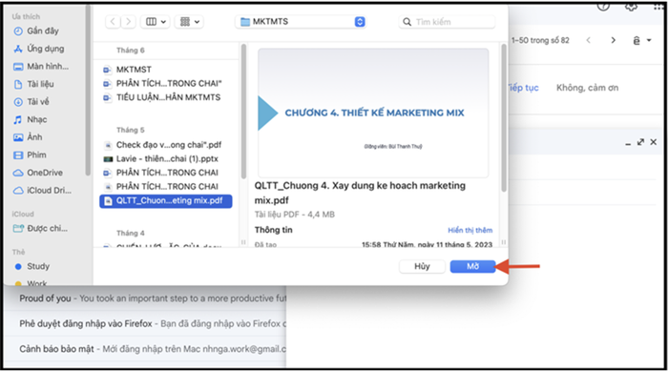Select iCloud Drive in the sidebar
This screenshot has width=668, height=371.
click(x=42, y=191)
